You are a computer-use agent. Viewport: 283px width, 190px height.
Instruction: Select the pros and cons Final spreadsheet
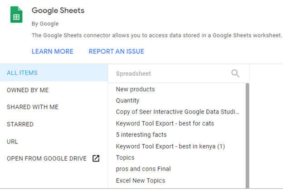point(143,169)
